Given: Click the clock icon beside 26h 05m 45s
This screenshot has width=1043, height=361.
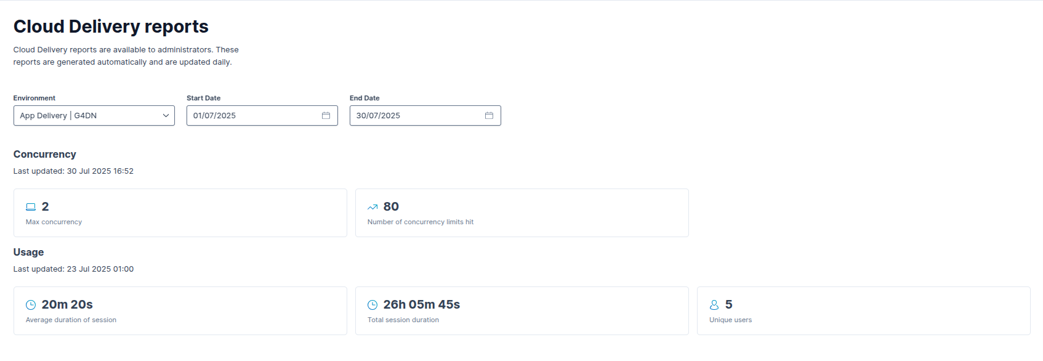Looking at the screenshot, I should coord(372,305).
